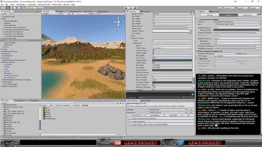
Task: Select the Move tool in the toolbar
Action: (x=8, y=8)
